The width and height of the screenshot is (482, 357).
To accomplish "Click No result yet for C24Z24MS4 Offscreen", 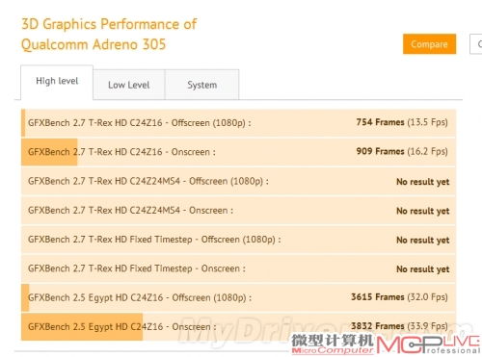I will pyautogui.click(x=423, y=182).
